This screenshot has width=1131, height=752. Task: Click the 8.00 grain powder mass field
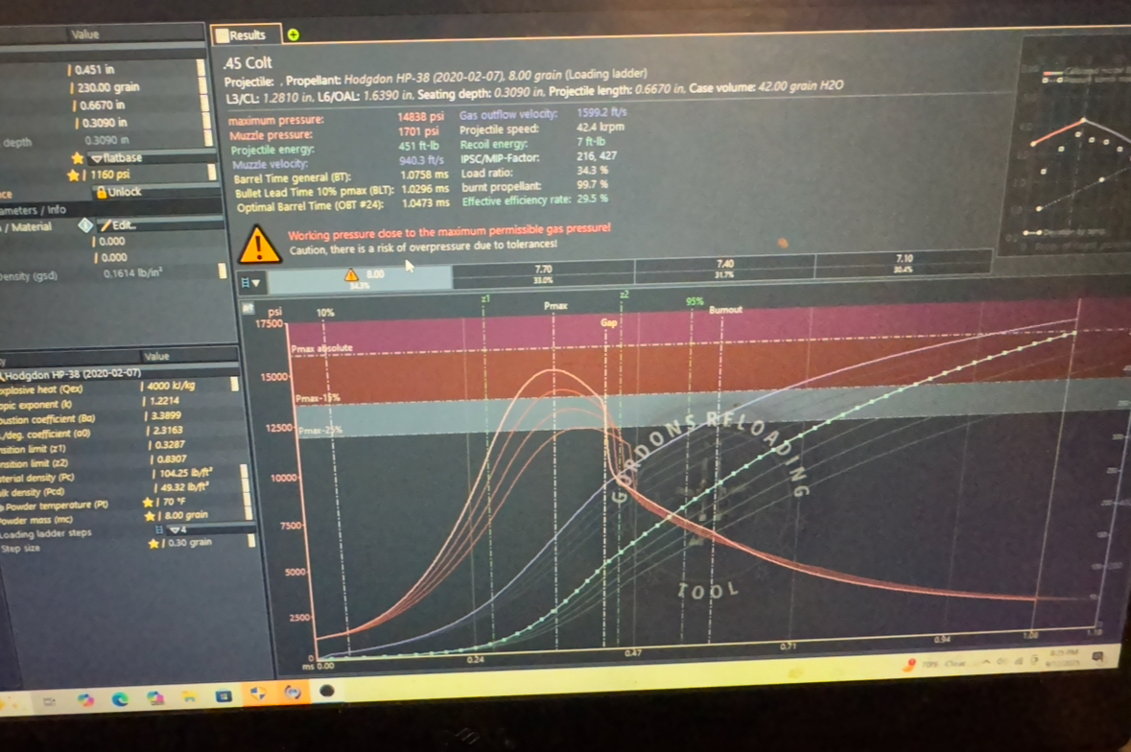185,515
